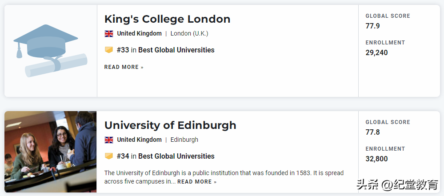The width and height of the screenshot is (444, 196).
Task: Click UK flag icon in Edinburgh card
Action: point(109,140)
